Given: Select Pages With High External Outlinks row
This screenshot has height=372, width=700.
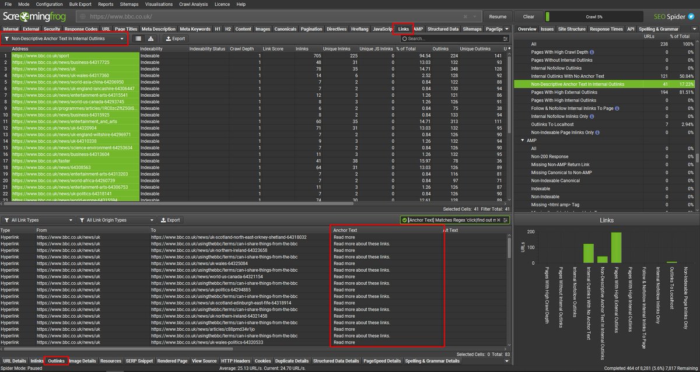Looking at the screenshot, I should pyautogui.click(x=604, y=92).
